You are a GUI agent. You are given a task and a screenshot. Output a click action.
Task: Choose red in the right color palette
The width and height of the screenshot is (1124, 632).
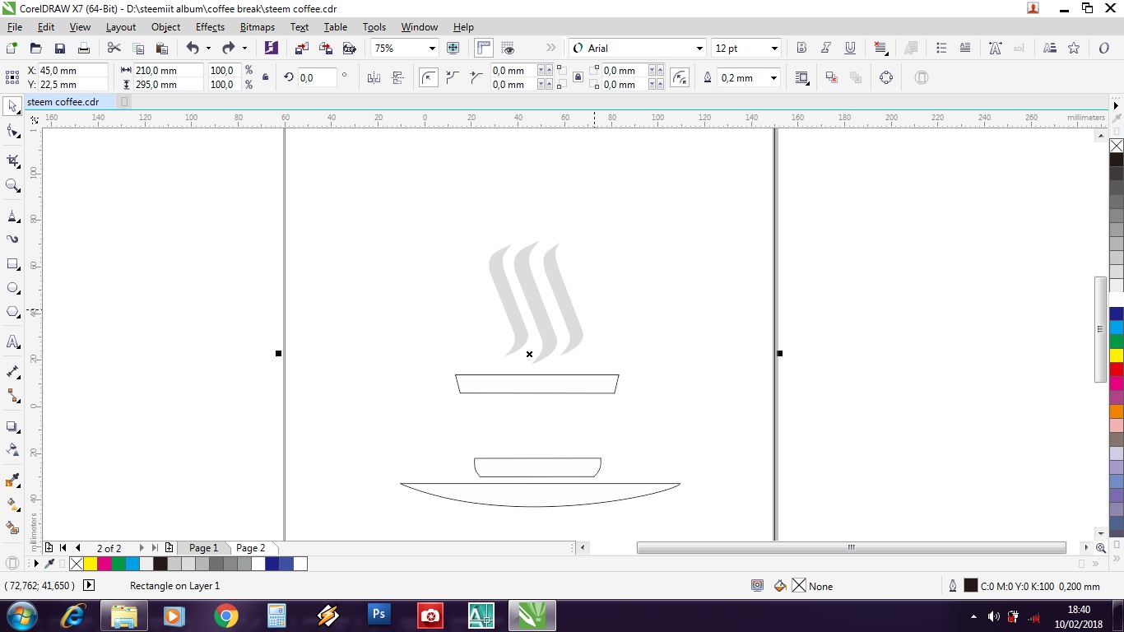point(1116,369)
